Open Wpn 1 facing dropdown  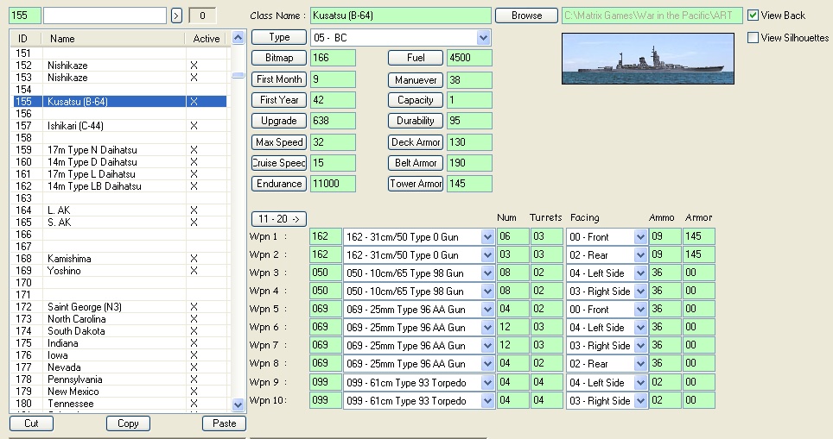pyautogui.click(x=640, y=237)
